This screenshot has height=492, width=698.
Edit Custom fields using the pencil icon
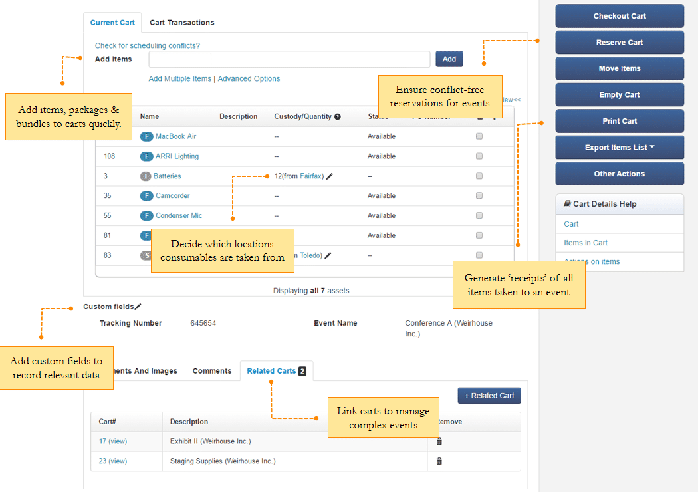coord(138,307)
